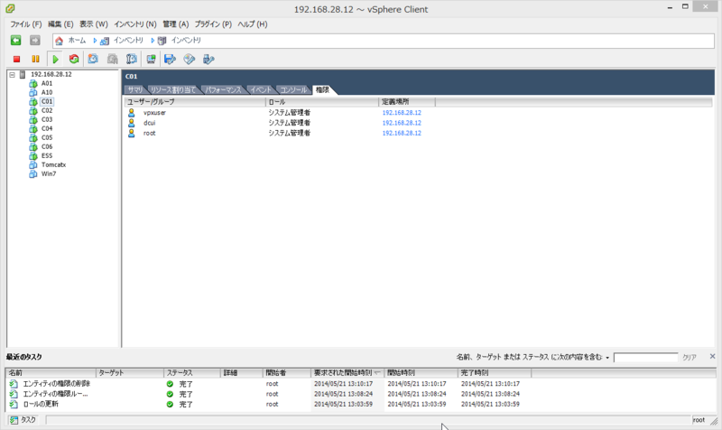Open the 編集 (E) menu
This screenshot has width=722, height=430.
(60, 24)
